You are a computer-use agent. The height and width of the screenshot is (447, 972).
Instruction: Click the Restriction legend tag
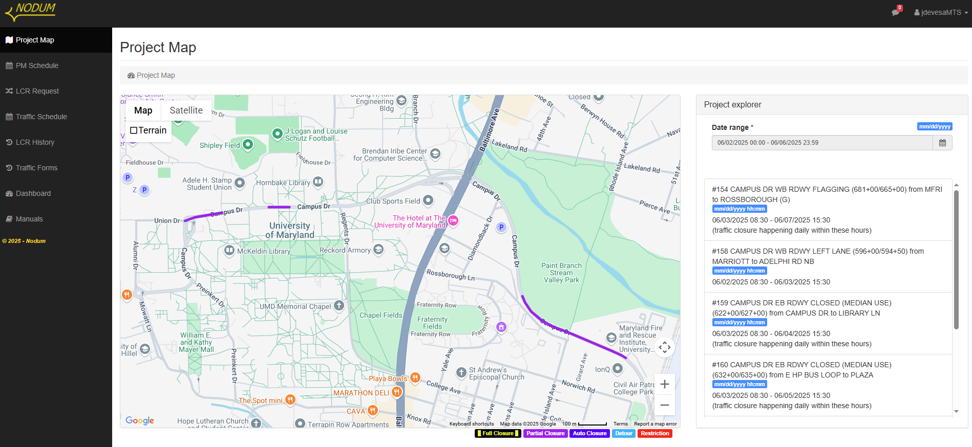(655, 433)
